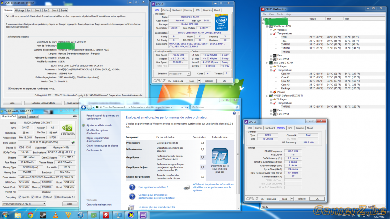Open the Caches tab in the top CPU-Z window

coord(166,10)
